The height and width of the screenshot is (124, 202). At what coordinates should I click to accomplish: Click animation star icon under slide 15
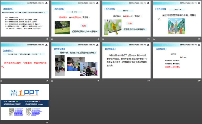coord(103,39)
